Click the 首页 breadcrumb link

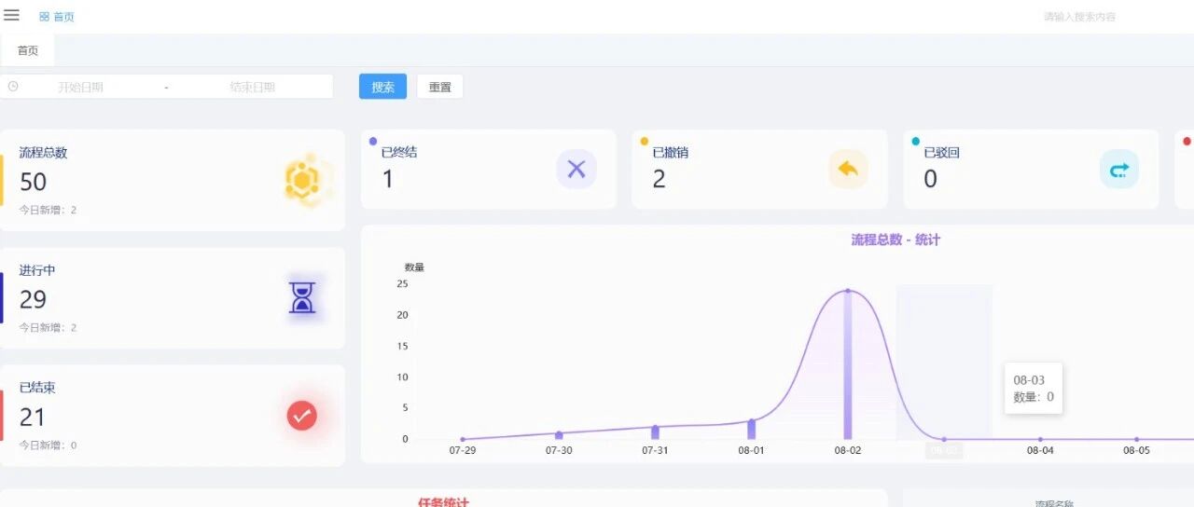tap(64, 17)
